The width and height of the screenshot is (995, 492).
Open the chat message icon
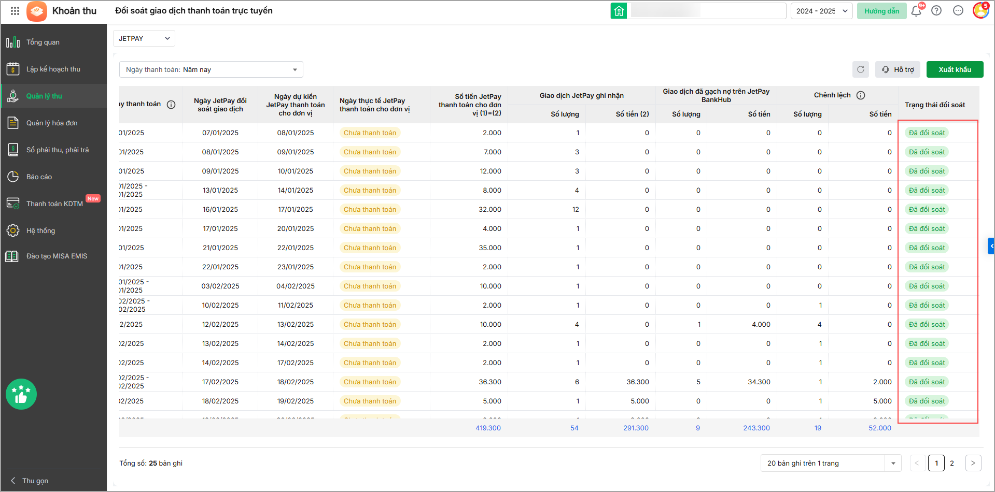(958, 11)
